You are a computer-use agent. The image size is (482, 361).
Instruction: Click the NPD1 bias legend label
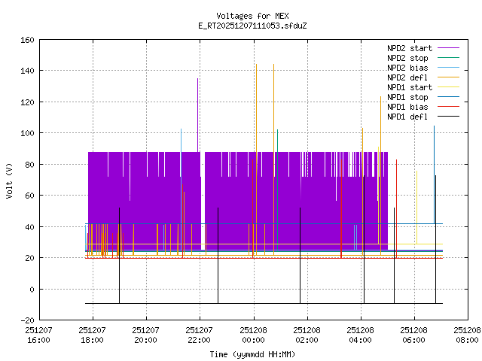tap(407, 107)
